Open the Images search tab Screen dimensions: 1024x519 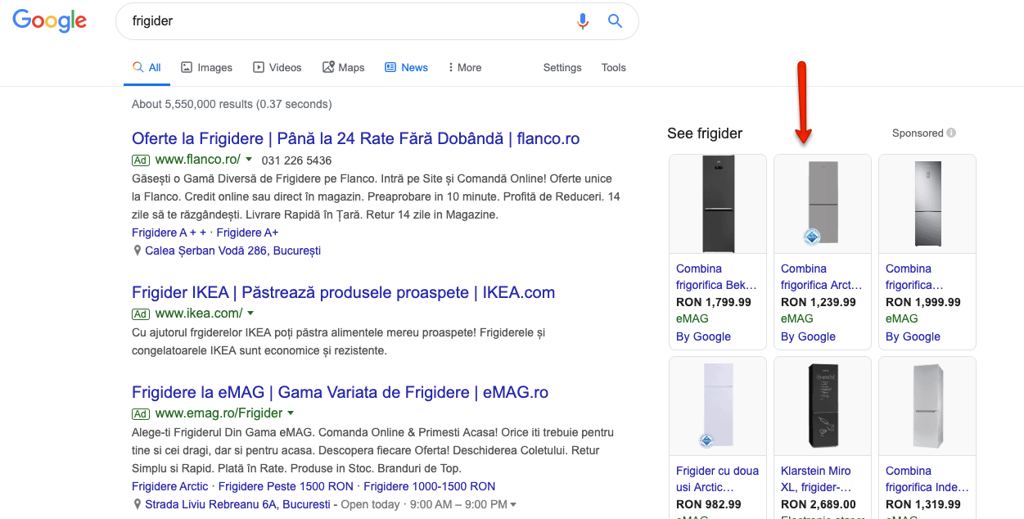click(x=206, y=67)
